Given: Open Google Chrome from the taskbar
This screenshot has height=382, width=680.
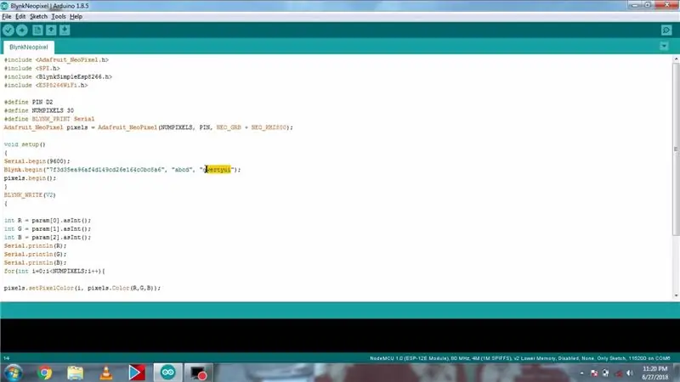Looking at the screenshot, I should [x=44, y=373].
